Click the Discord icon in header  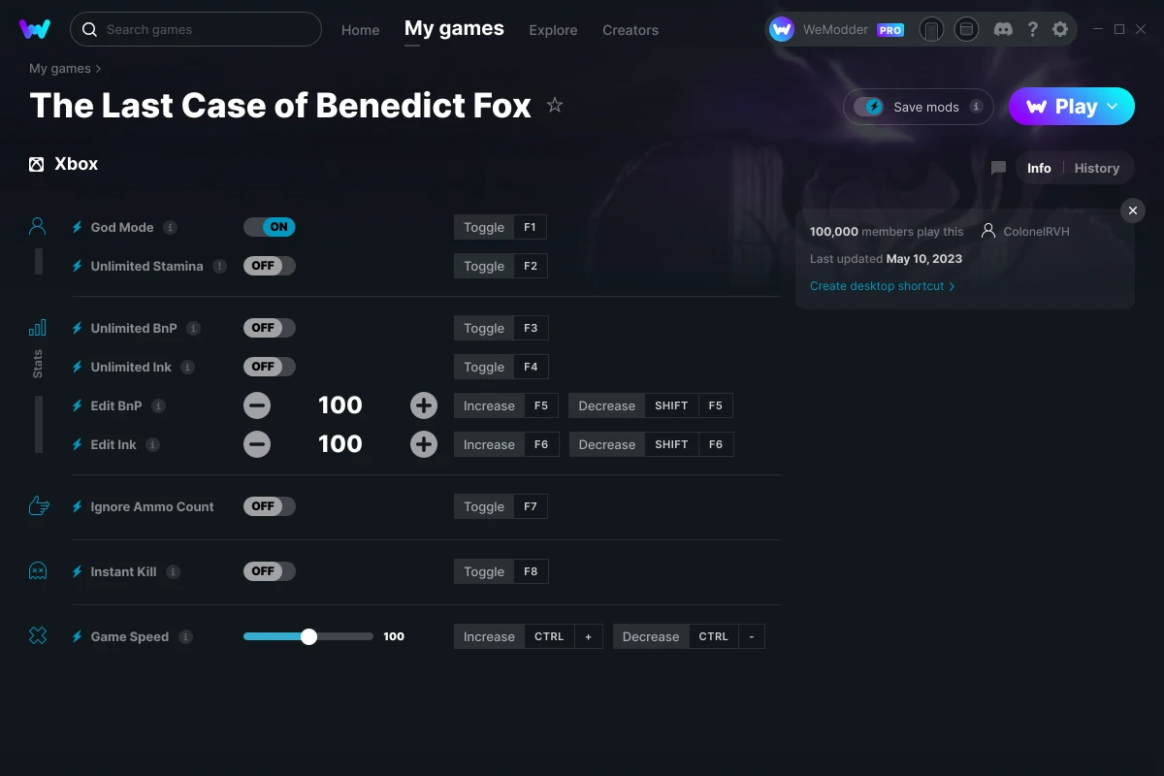(x=1004, y=29)
